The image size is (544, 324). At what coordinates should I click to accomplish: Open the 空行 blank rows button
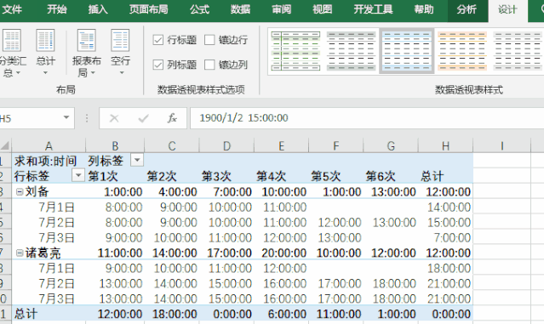coord(120,53)
